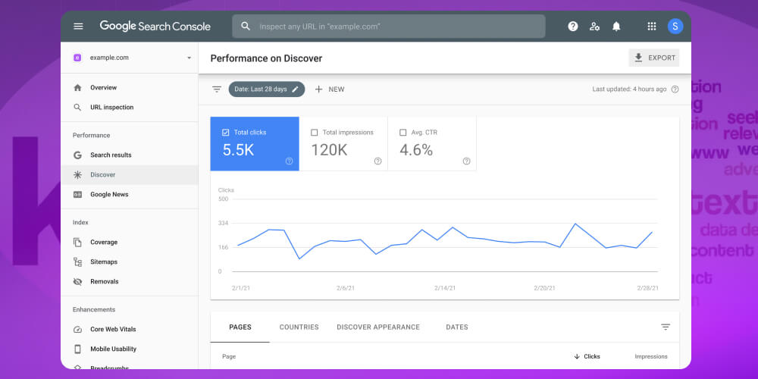758x379 pixels.
Task: Open the hamburger navigation menu
Action: tap(78, 26)
